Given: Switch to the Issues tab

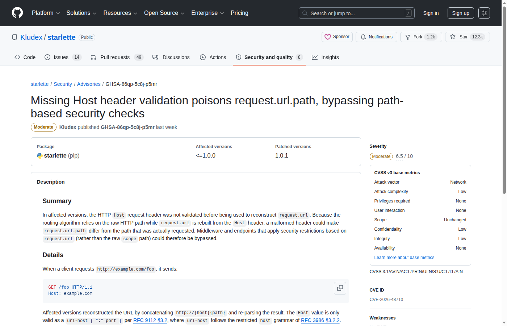Looking at the screenshot, I should 63,57.
